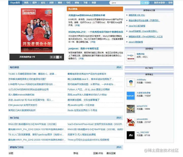Open news 高级Java开发人员最常访问的几个网站
The image size is (183, 157).
pyautogui.click(x=87, y=95)
